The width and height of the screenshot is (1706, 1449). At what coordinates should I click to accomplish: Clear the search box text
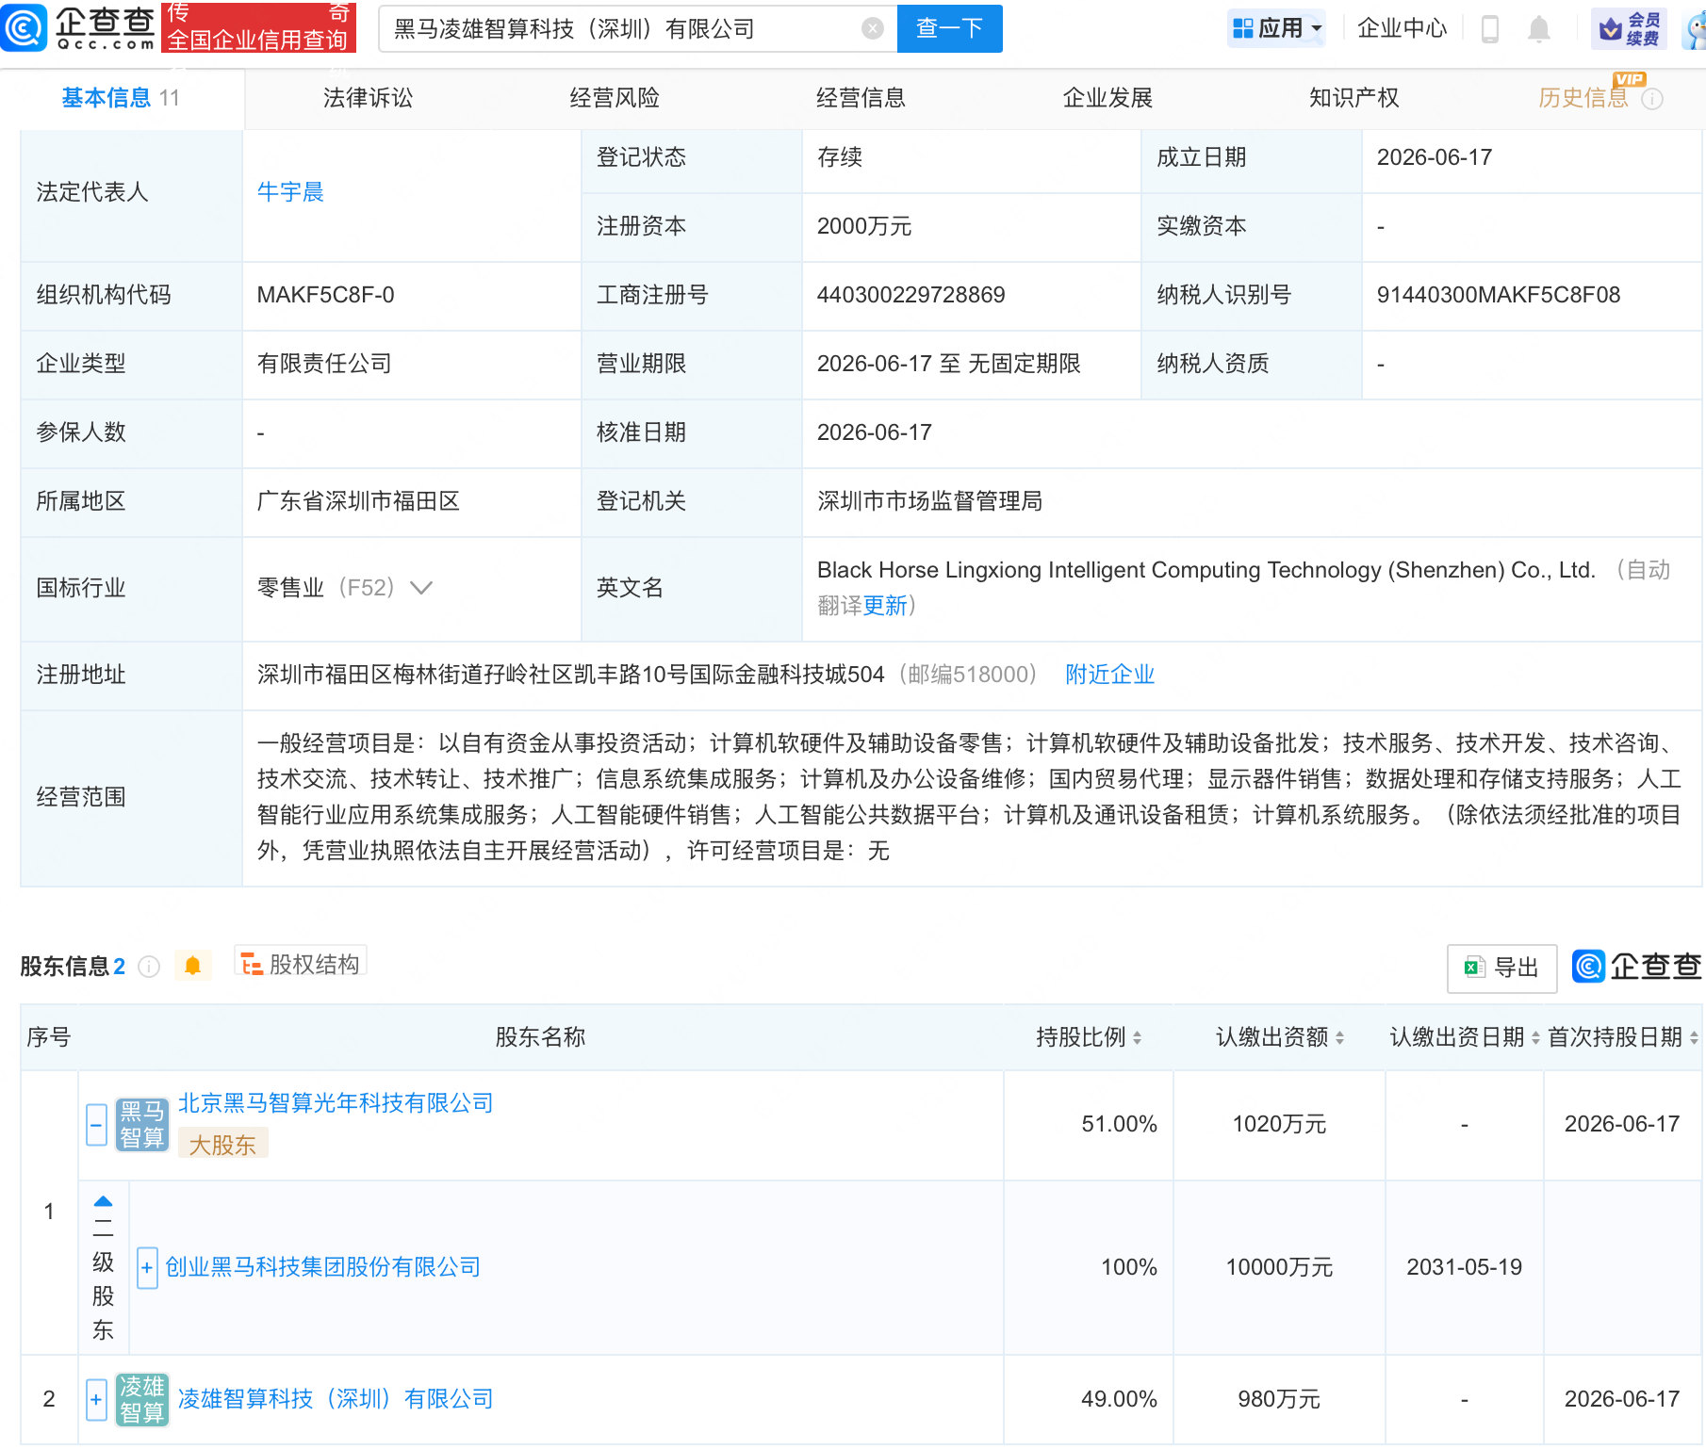pos(873,29)
